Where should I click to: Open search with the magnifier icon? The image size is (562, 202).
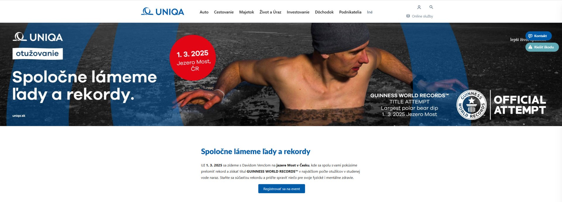tap(431, 7)
